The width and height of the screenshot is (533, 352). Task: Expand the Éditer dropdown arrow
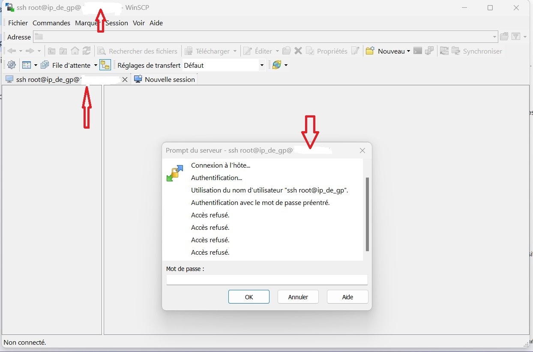(x=277, y=51)
